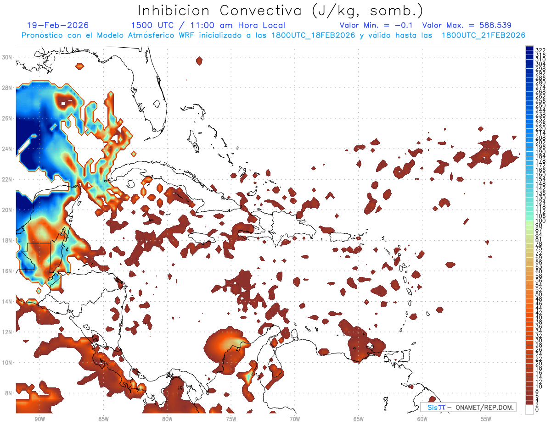Click the title 'Inhibicion Convectiva (J/kg, somb.)'
The height and width of the screenshot is (425, 551).
tap(281, 11)
